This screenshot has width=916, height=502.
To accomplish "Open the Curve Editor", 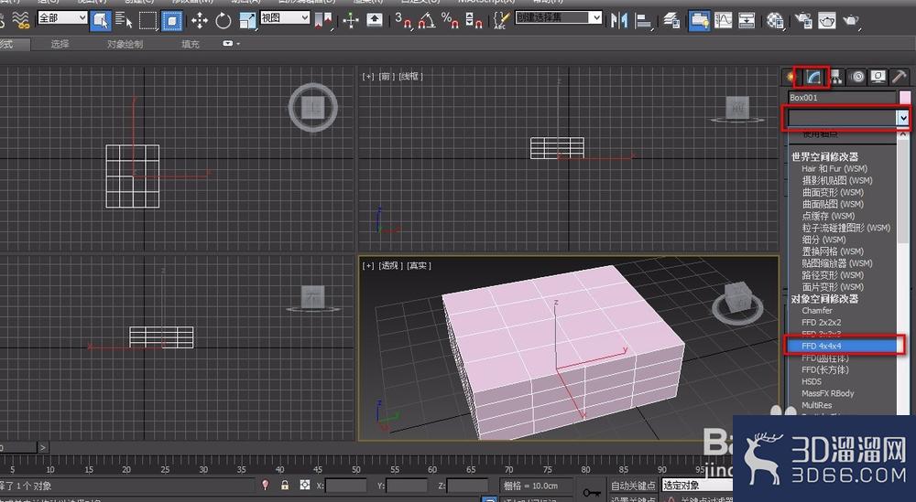I will pos(724,21).
